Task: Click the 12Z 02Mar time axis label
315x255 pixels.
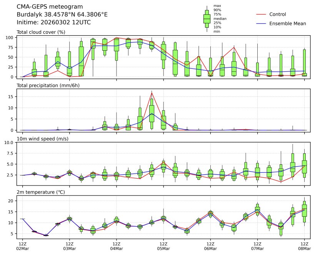Action: 22,246
